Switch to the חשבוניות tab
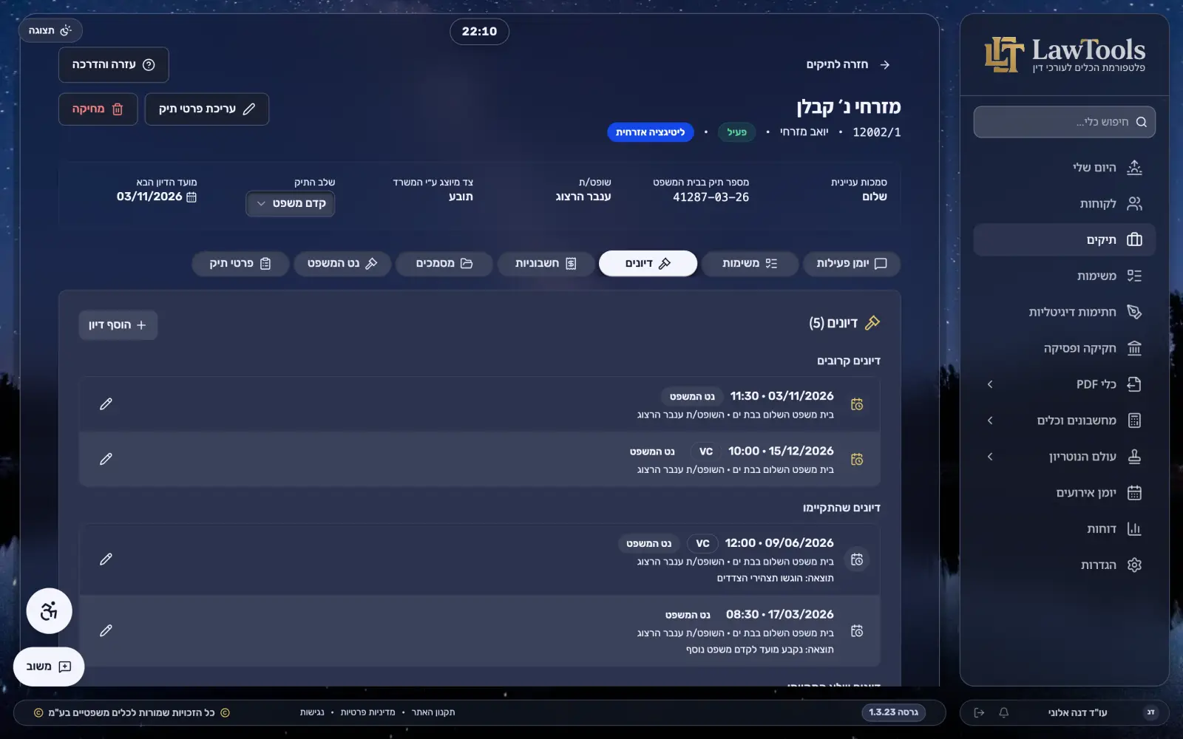This screenshot has height=739, width=1183. coord(546,263)
